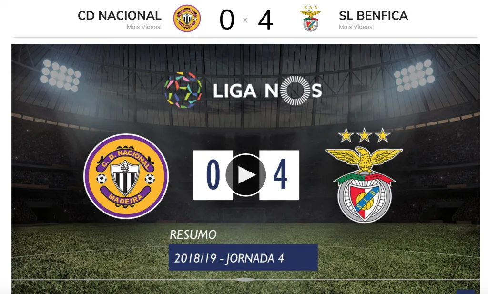488x294 pixels.
Task: Click the white 4 score box in video
Action: pos(279,175)
